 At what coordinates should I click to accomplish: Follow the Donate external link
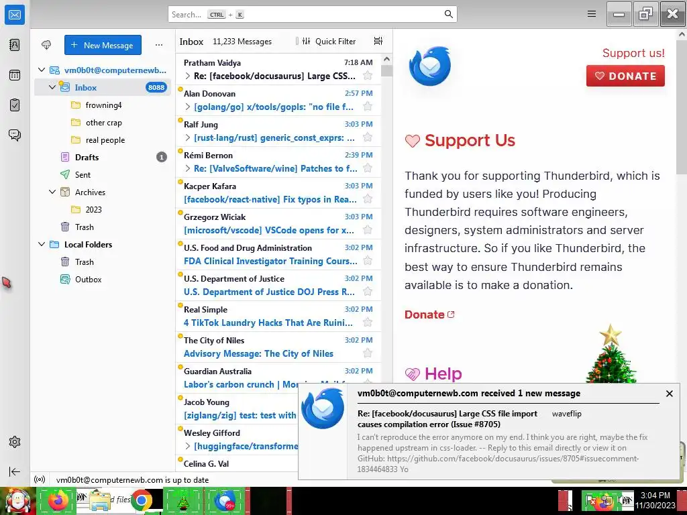pos(429,314)
